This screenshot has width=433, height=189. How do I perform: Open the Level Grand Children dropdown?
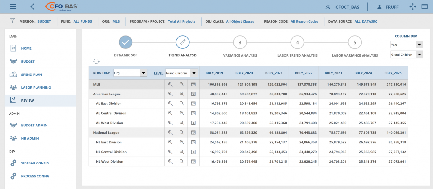182,73
